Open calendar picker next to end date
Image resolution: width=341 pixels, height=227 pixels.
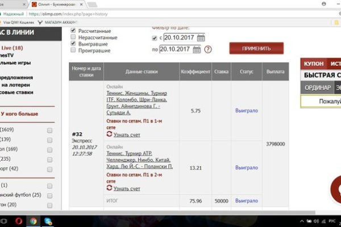click(197, 49)
